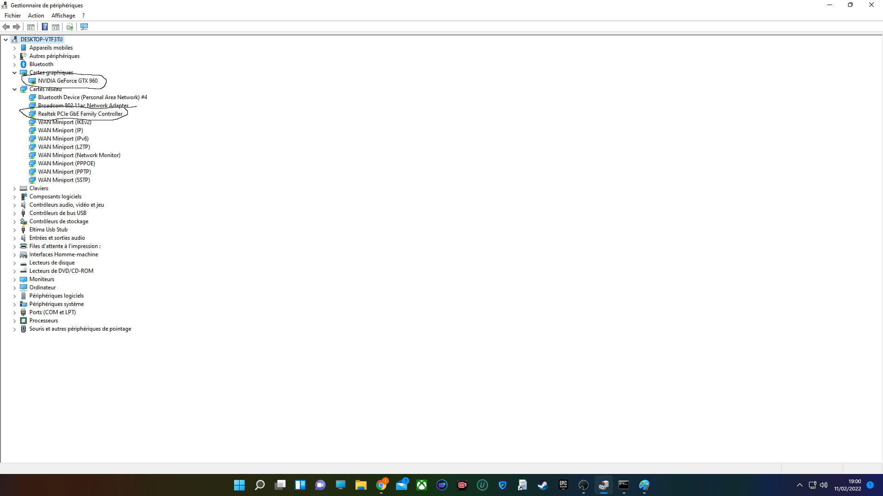Expand the Moniteurs category
Screen dimensions: 883x496
tap(14, 279)
